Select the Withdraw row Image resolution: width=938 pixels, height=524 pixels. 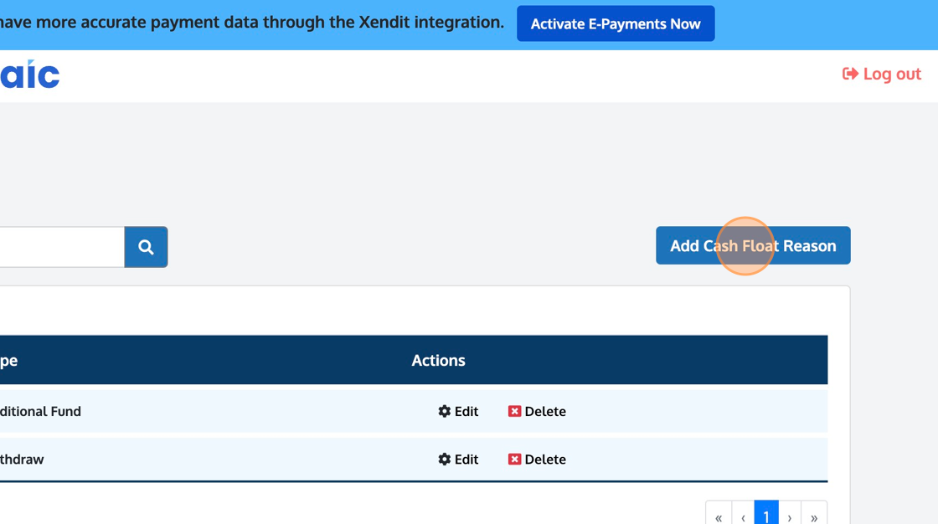(x=209, y=459)
